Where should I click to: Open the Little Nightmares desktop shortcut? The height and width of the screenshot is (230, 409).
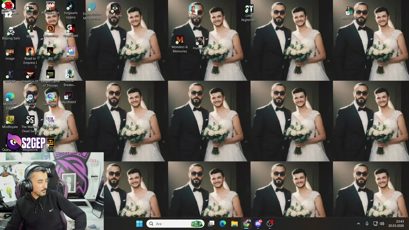point(249,13)
